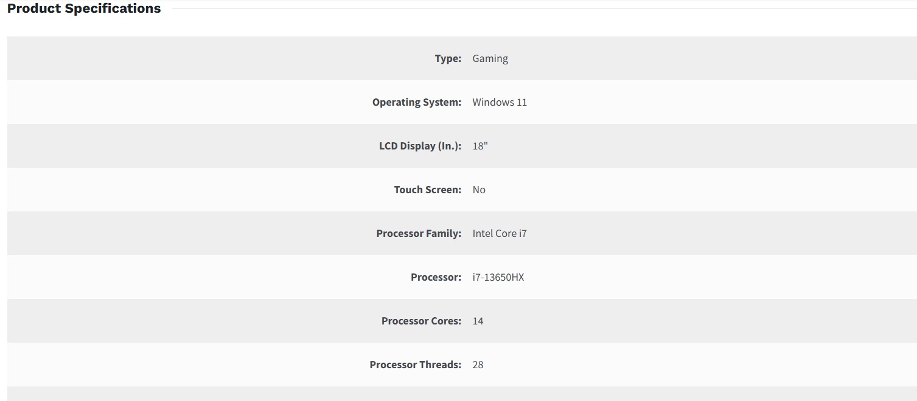The height and width of the screenshot is (401, 917).
Task: Select the Gaming type value
Action: 490,58
